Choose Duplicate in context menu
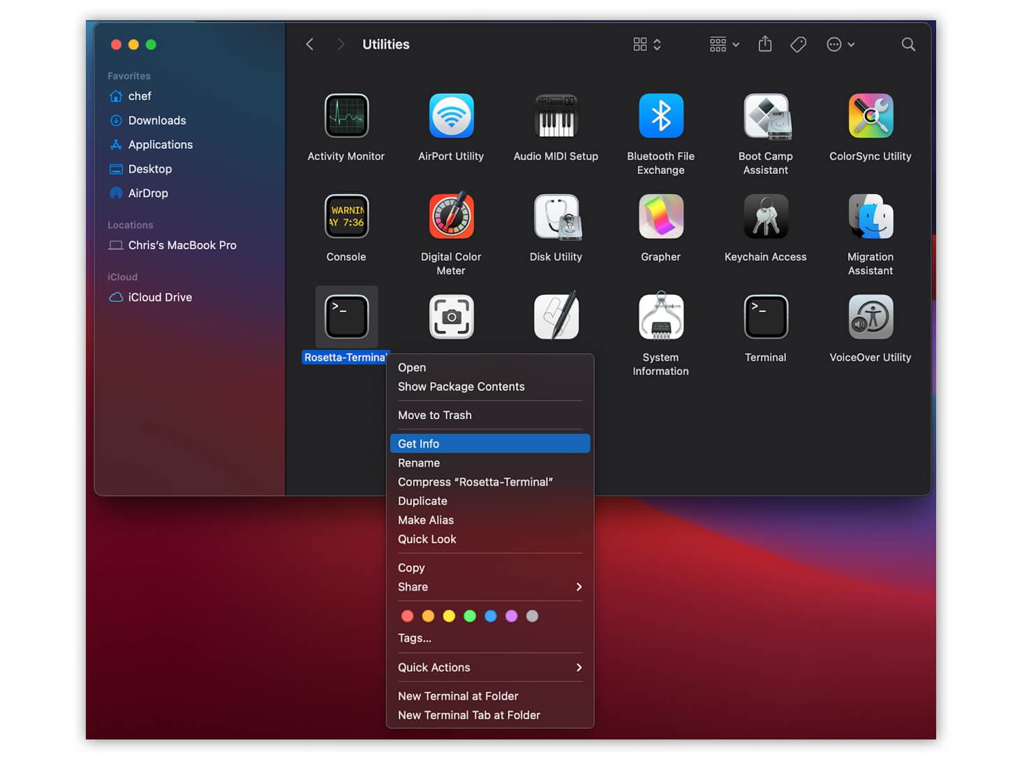This screenshot has height=759, width=1022. click(490, 501)
